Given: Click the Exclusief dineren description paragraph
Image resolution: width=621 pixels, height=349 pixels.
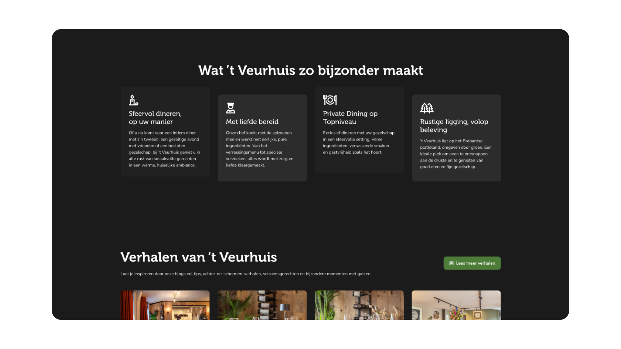Looking at the screenshot, I should click(x=358, y=143).
